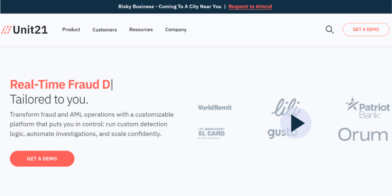Open the Resources menu

coord(141,29)
